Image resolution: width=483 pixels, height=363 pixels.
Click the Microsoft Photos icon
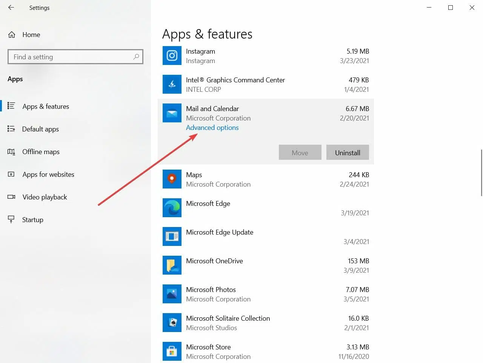coord(172,294)
